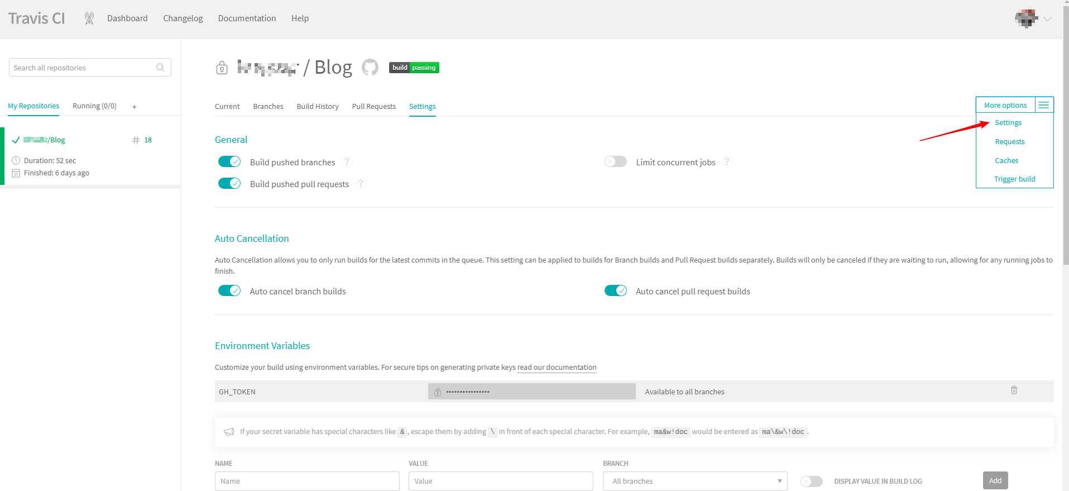Choose Caches in More options menu

pos(1006,161)
